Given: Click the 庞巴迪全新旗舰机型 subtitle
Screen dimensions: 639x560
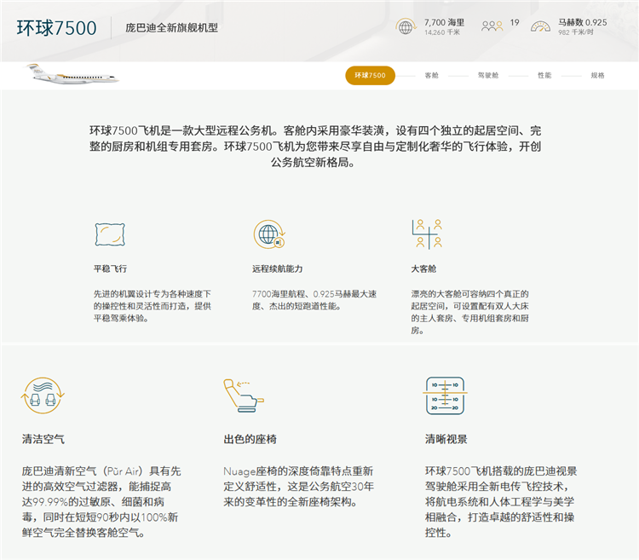Looking at the screenshot, I should click(171, 28).
